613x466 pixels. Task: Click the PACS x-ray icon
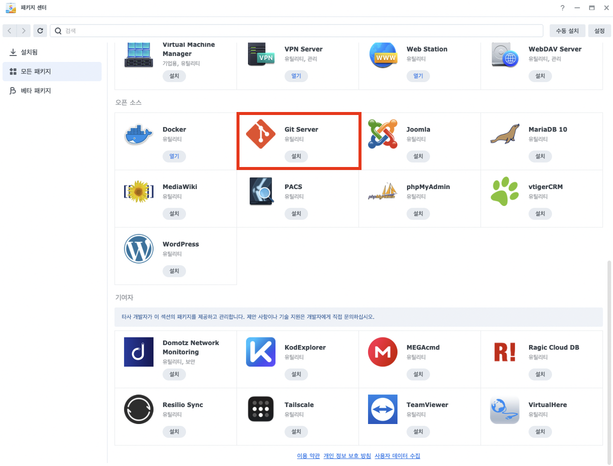[261, 191]
